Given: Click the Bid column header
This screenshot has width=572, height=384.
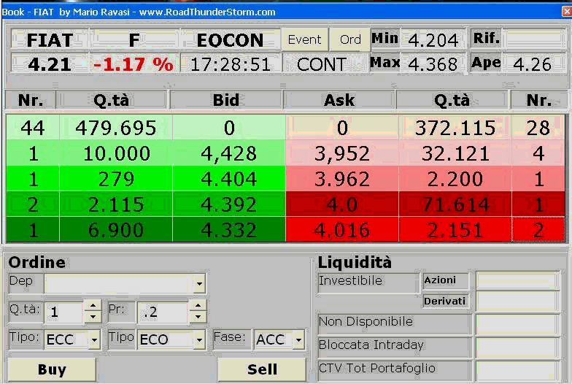Looking at the screenshot, I should (x=226, y=100).
